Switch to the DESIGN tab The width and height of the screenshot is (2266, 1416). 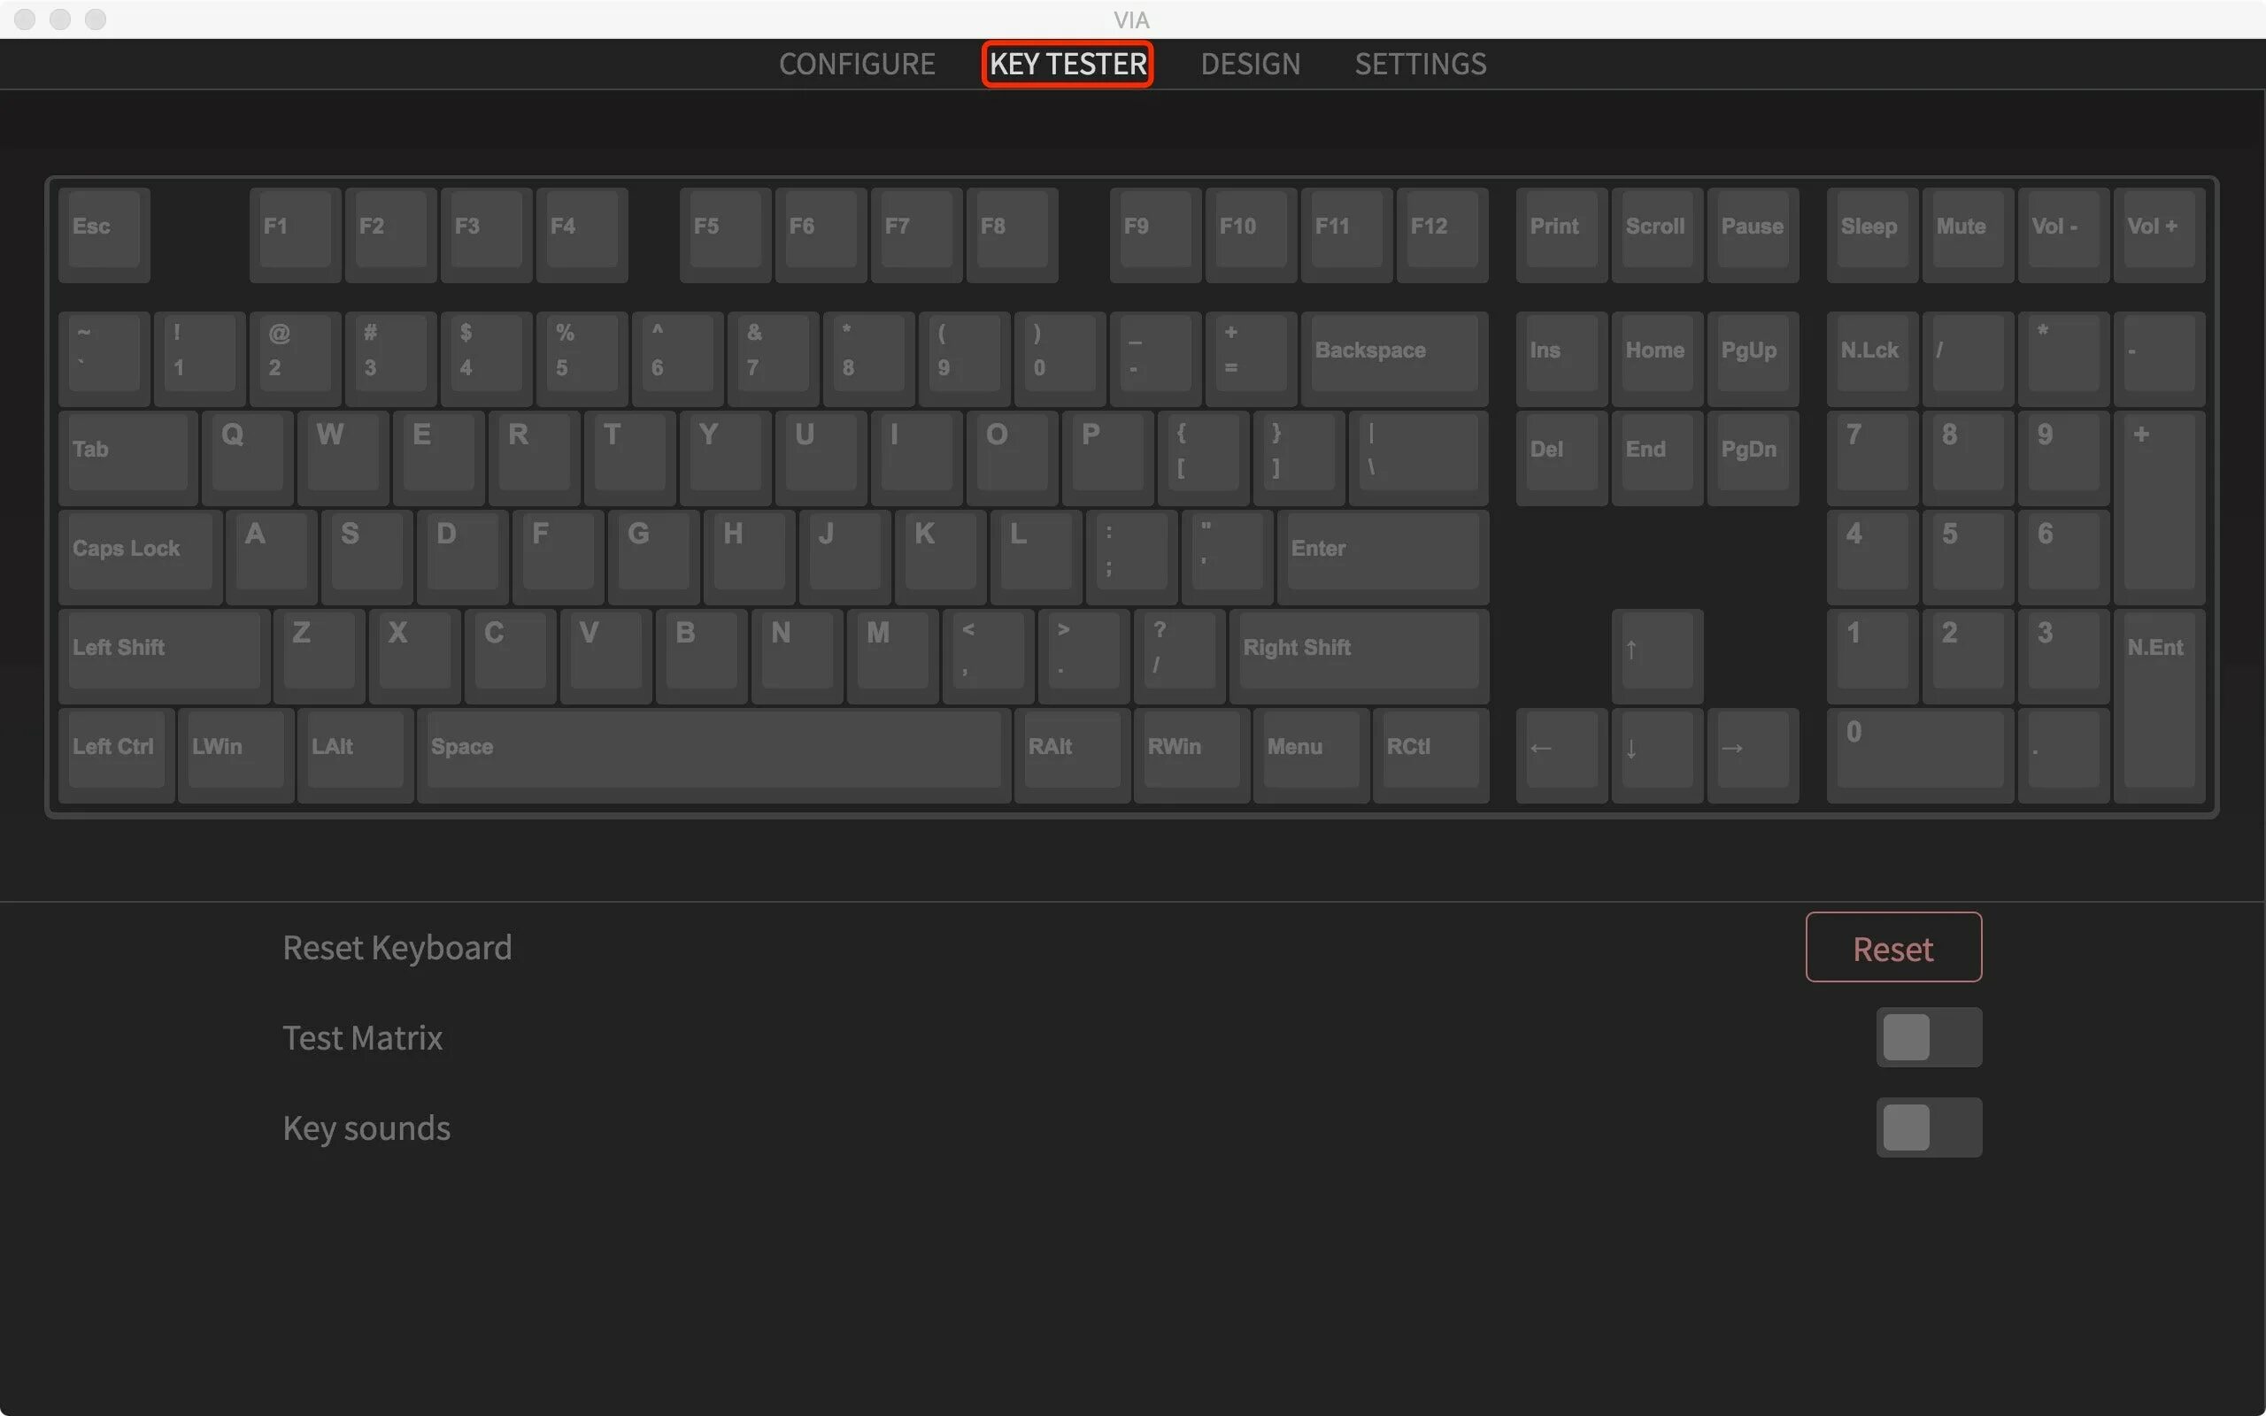pyautogui.click(x=1250, y=64)
